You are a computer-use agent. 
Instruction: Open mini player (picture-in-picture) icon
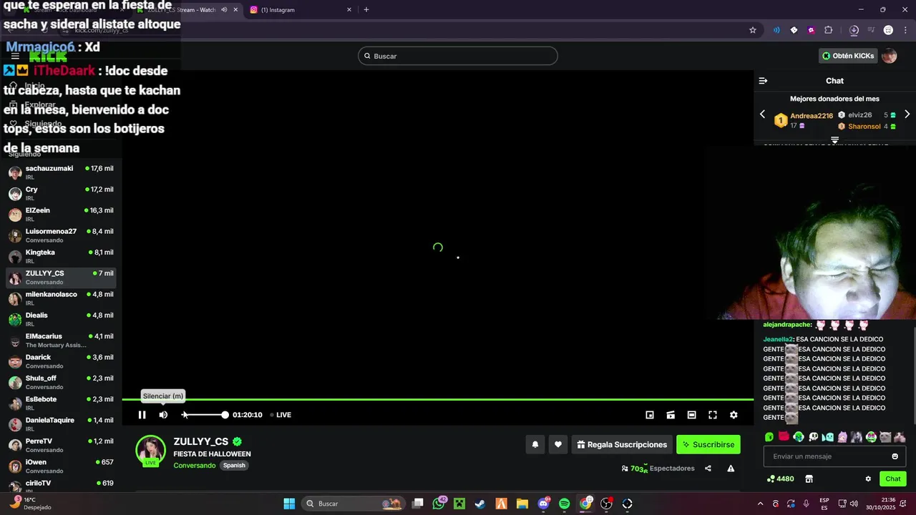pyautogui.click(x=650, y=415)
